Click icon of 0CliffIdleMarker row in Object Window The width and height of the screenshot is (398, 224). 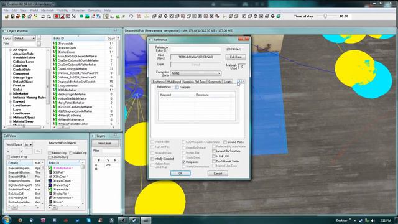coord(55,90)
